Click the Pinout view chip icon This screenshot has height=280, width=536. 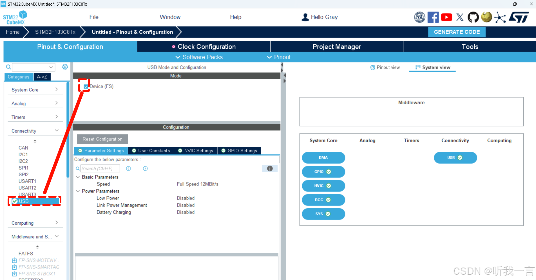372,67
